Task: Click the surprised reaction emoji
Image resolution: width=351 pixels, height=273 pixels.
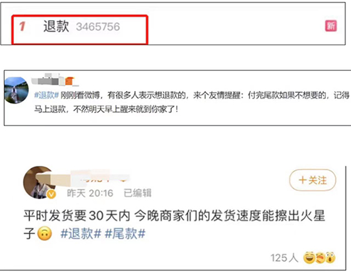Action: pyautogui.click(x=330, y=257)
